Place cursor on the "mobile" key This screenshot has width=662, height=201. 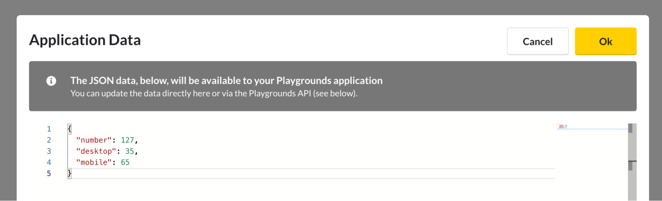(x=94, y=162)
